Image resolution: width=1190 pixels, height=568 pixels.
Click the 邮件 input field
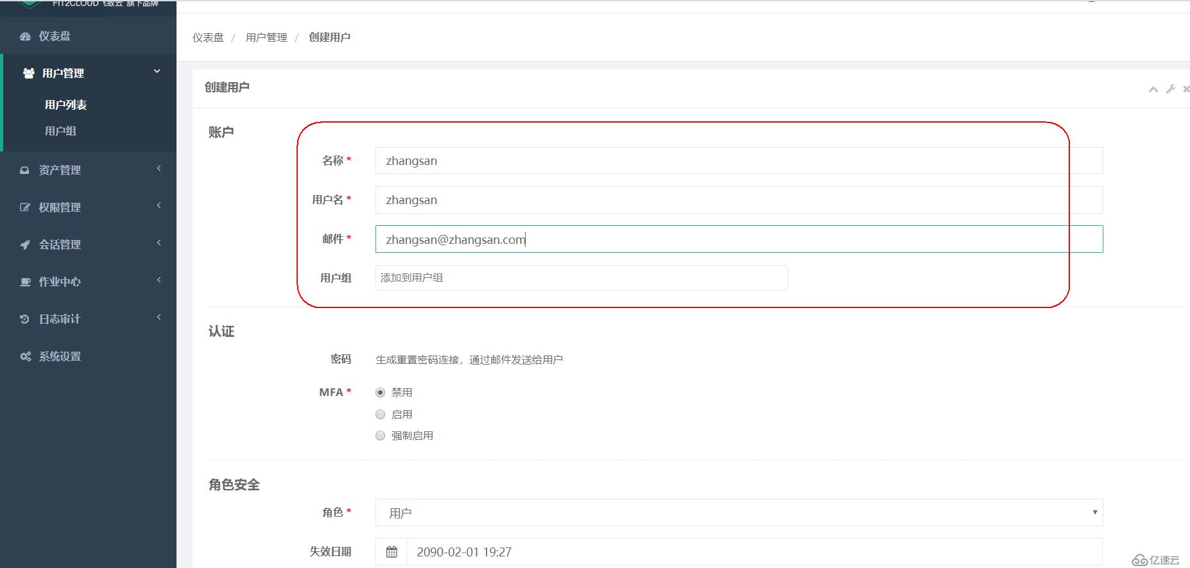point(739,239)
